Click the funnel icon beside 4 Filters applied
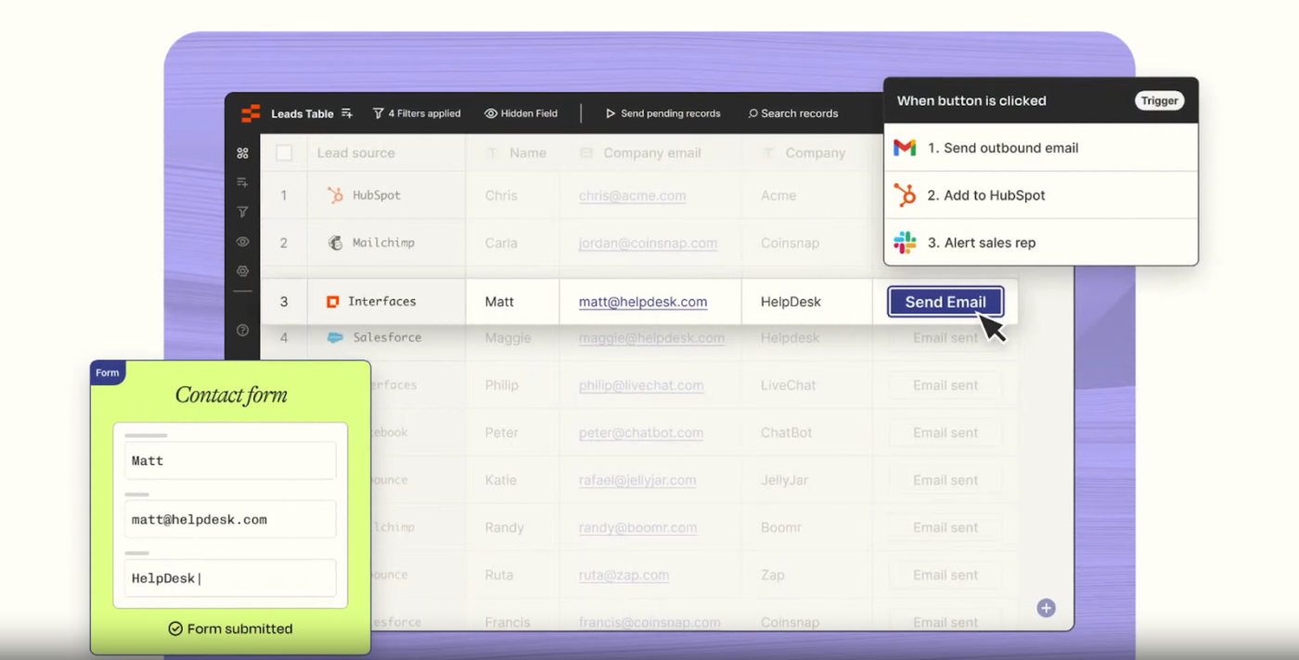 (x=379, y=113)
